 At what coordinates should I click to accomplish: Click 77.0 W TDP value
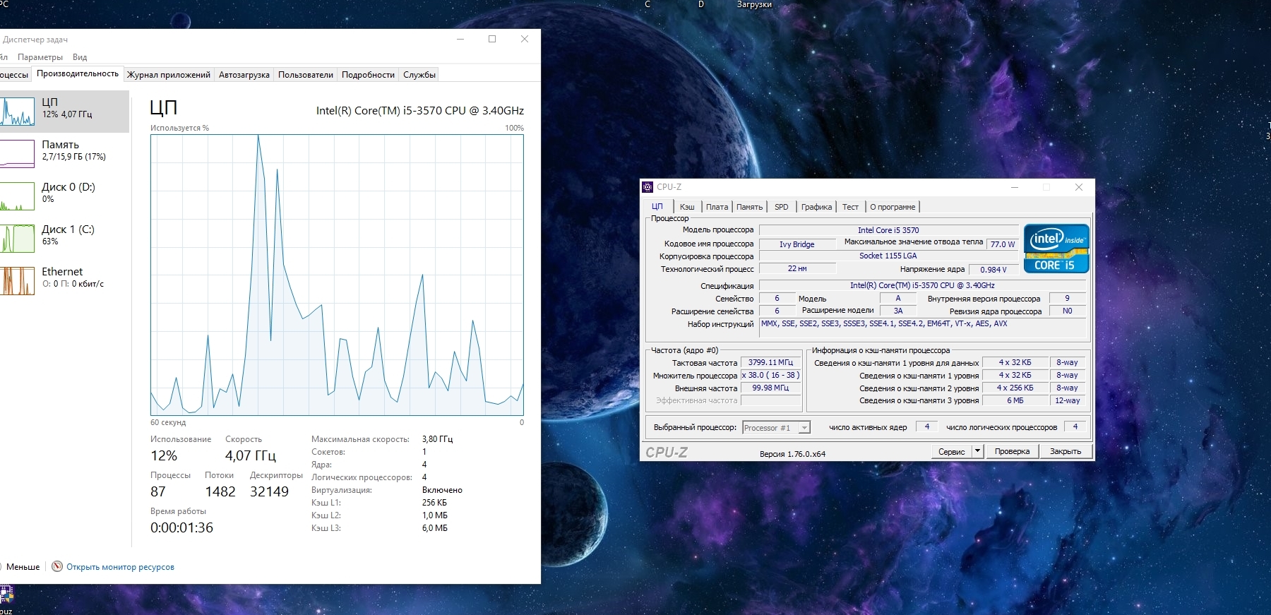(1002, 244)
